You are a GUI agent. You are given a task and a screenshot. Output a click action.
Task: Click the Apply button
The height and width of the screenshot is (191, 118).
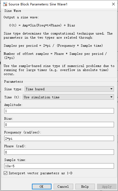(x=107, y=187)
